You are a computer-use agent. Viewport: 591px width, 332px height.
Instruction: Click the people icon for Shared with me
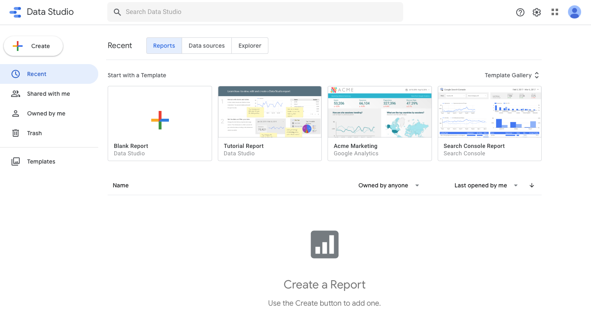tap(16, 94)
